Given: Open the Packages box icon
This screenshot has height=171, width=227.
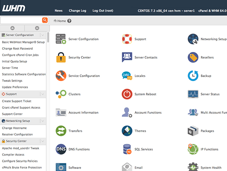Looking at the screenshot, I should [x=193, y=131].
